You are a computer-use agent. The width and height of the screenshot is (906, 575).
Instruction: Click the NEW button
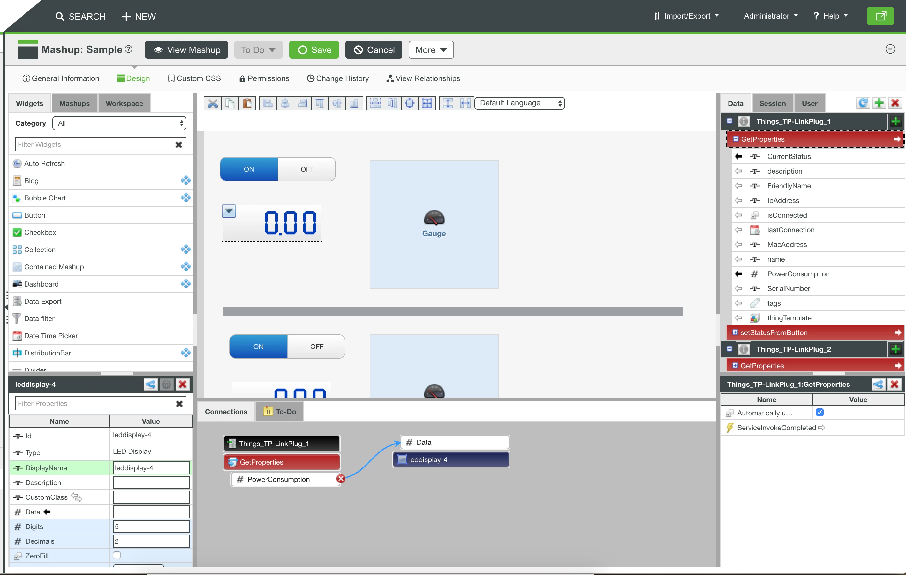click(139, 17)
